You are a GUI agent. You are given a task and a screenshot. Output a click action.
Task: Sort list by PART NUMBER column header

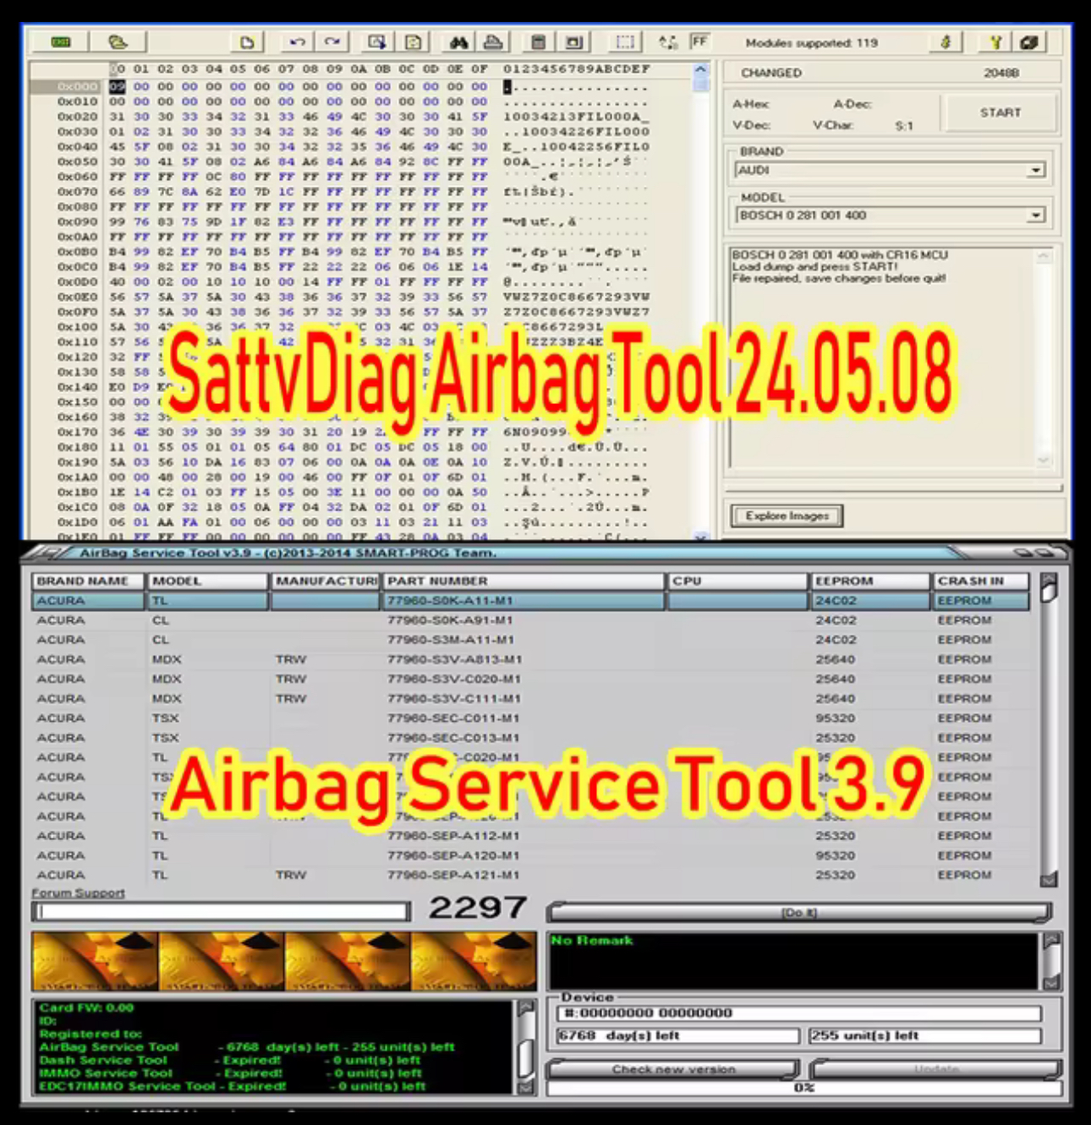524,582
